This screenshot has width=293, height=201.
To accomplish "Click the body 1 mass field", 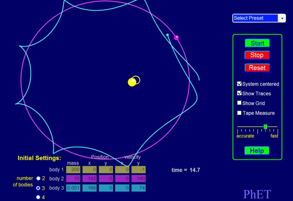I will pyautogui.click(x=73, y=169).
